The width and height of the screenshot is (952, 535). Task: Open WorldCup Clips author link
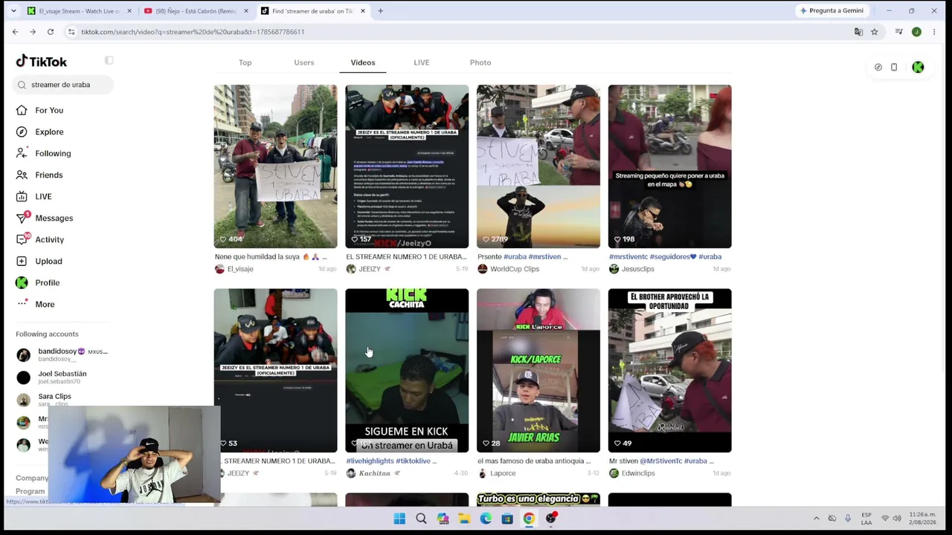click(515, 269)
